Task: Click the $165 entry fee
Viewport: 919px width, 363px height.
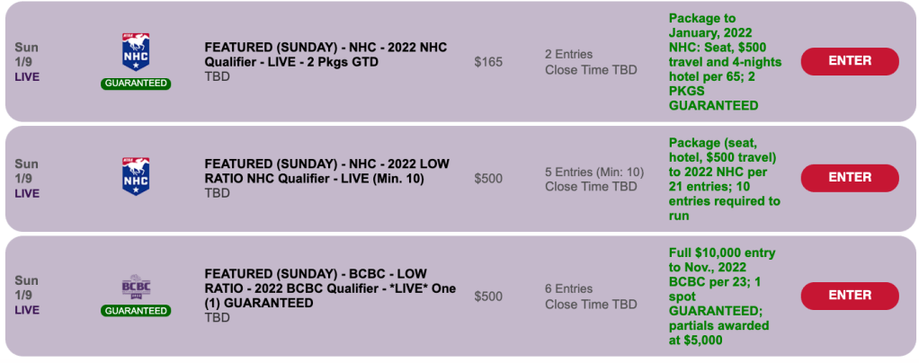Action: point(488,62)
